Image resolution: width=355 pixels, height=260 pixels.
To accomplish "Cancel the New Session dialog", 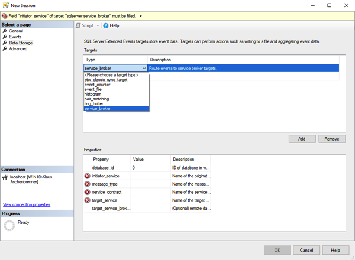I will [x=306, y=250].
